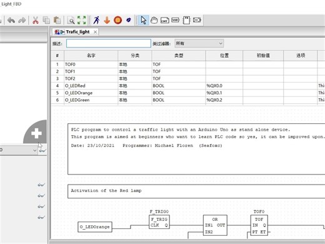Select the PLC program description comment box

[196, 149]
